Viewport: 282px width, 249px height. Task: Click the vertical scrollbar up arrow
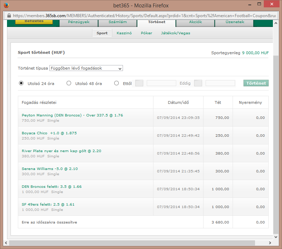pos(276,23)
